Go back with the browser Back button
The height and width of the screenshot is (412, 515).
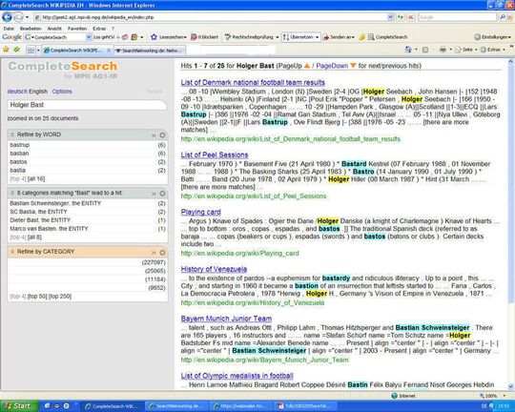point(7,17)
